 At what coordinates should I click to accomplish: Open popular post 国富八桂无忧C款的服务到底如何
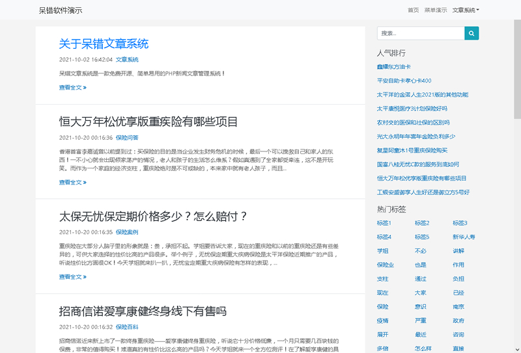(x=418, y=164)
